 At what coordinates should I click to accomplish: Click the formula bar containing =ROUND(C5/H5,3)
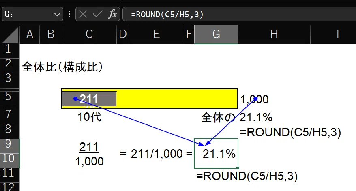[239, 14]
